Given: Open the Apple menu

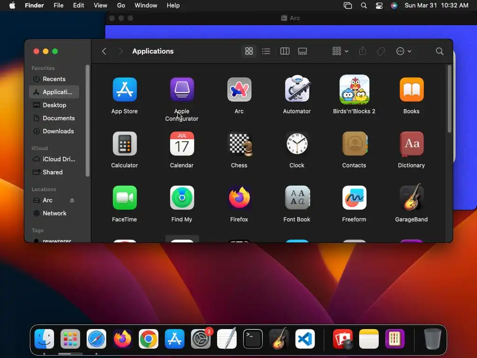Looking at the screenshot, I should (x=12, y=6).
